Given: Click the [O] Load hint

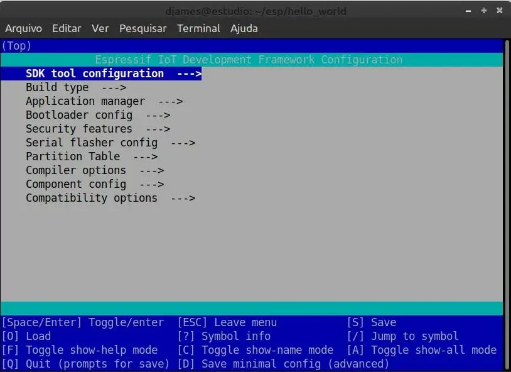Looking at the screenshot, I should 26,336.
